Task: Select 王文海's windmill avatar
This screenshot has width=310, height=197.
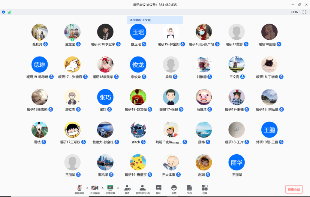Action: point(237,65)
